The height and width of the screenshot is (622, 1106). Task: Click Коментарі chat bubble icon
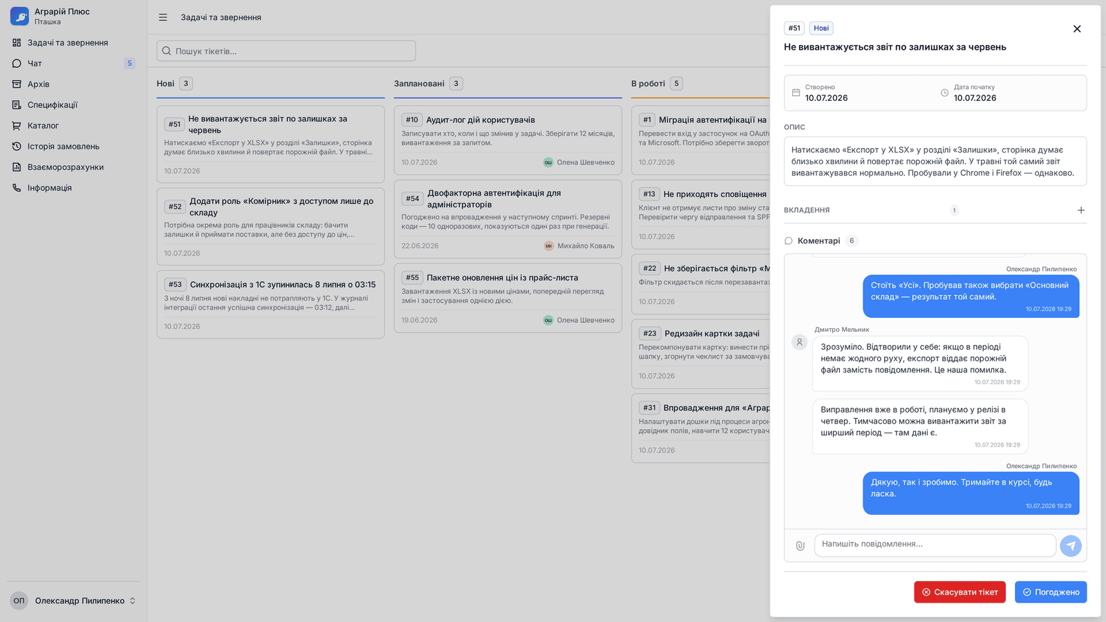coord(789,241)
